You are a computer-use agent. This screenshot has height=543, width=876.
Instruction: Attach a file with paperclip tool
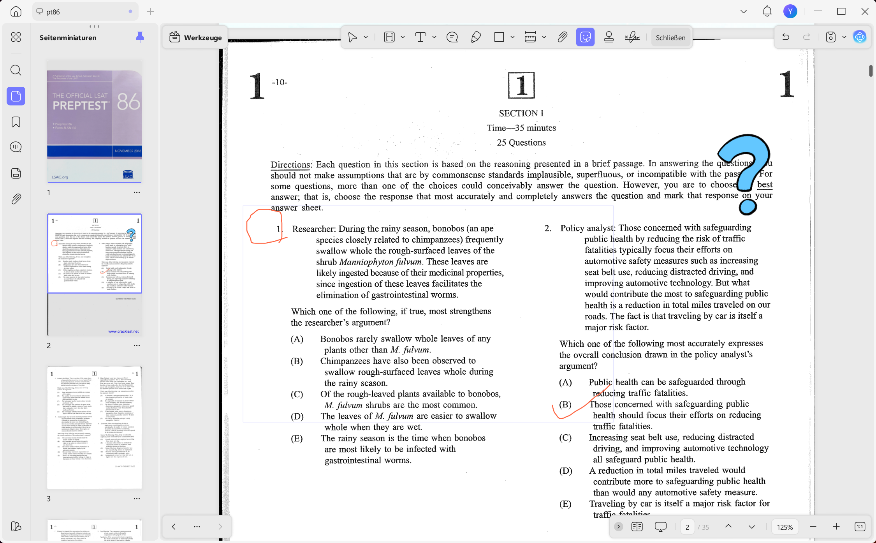pyautogui.click(x=562, y=37)
